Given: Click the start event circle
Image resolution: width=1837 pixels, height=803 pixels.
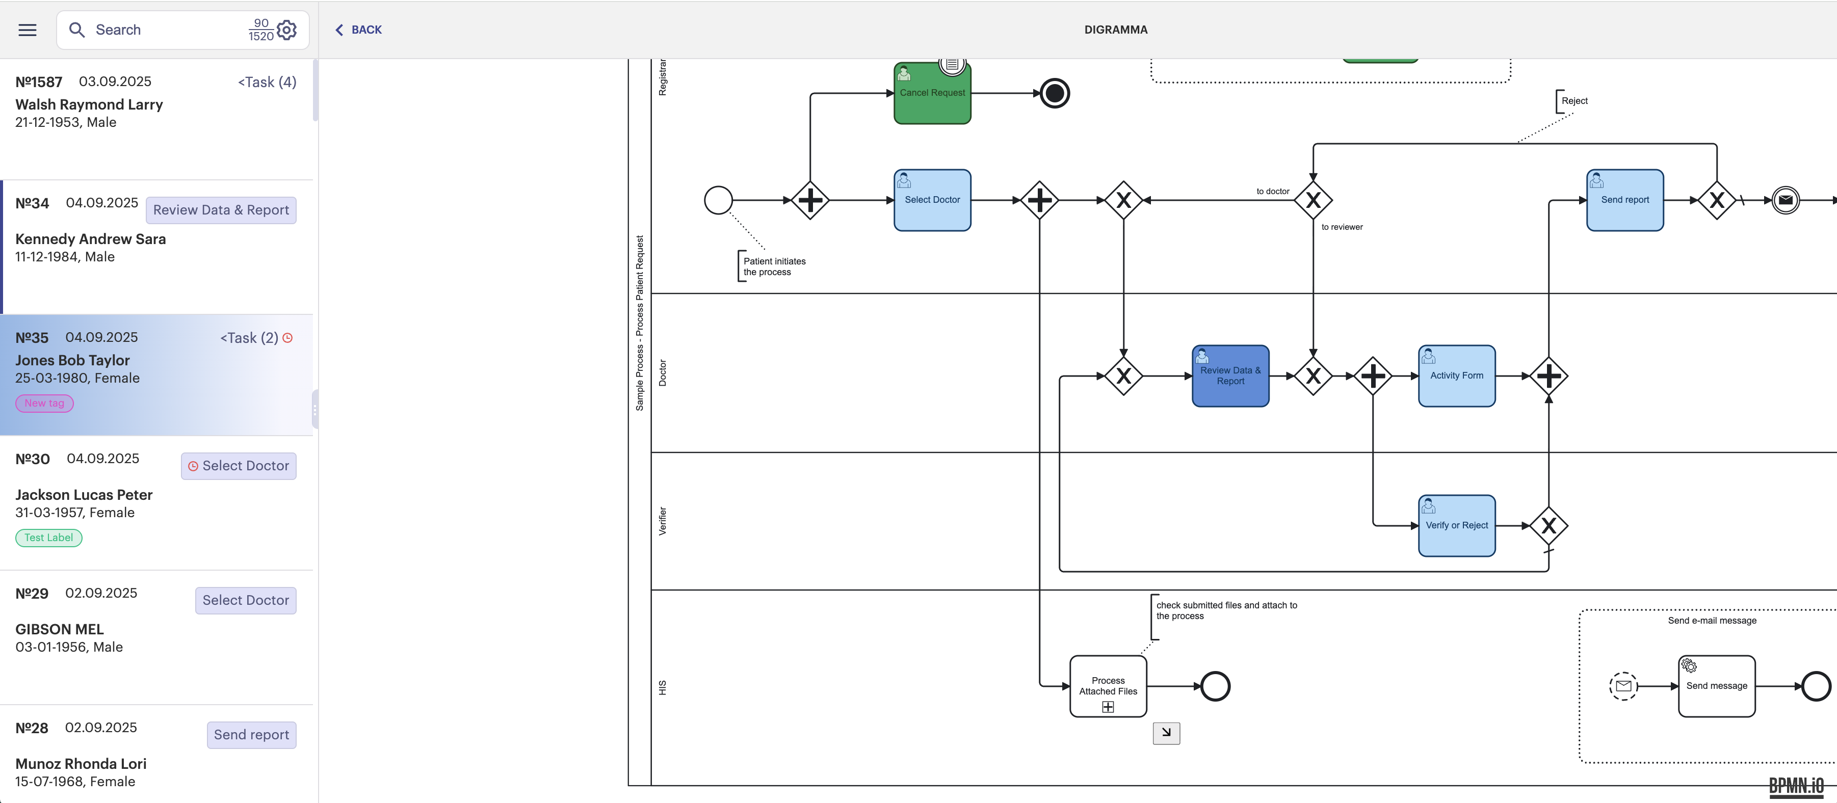Looking at the screenshot, I should pyautogui.click(x=718, y=200).
